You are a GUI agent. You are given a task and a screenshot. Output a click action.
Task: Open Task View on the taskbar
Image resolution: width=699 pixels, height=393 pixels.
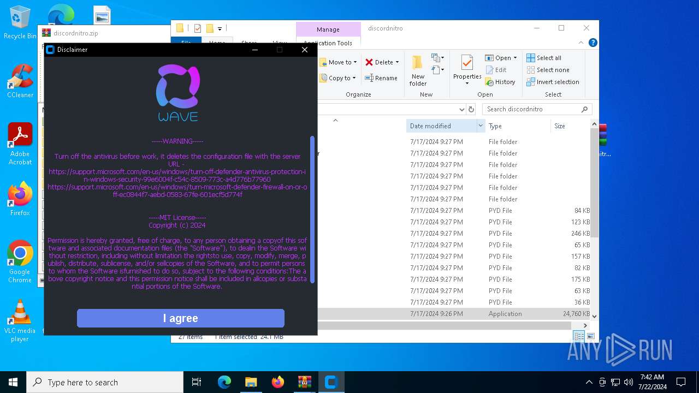pos(197,382)
